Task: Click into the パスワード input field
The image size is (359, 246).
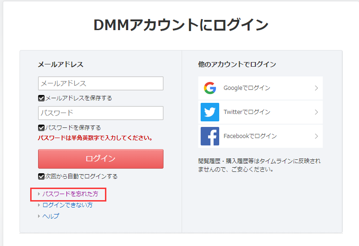Action: click(101, 113)
